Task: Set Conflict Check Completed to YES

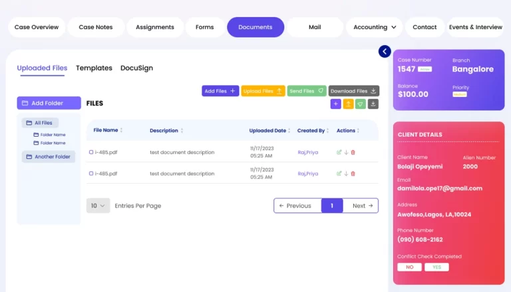Action: click(x=436, y=267)
